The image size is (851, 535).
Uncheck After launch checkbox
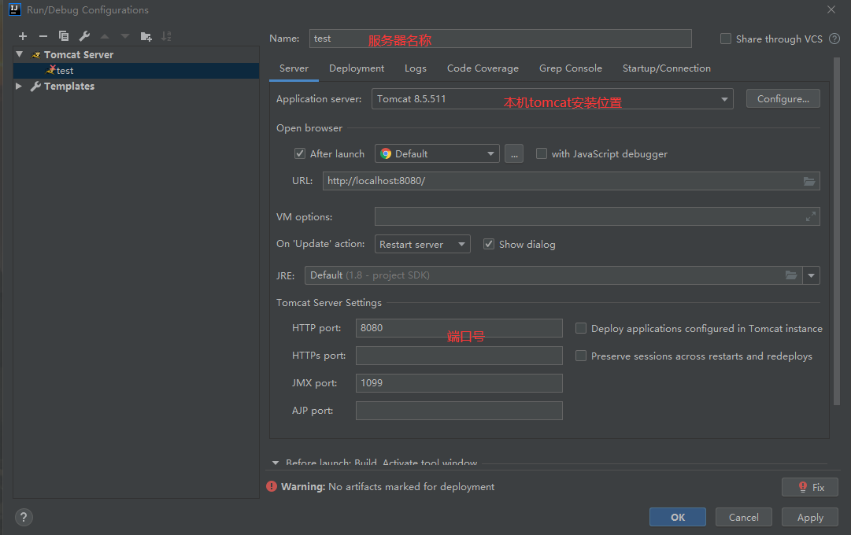coord(300,153)
